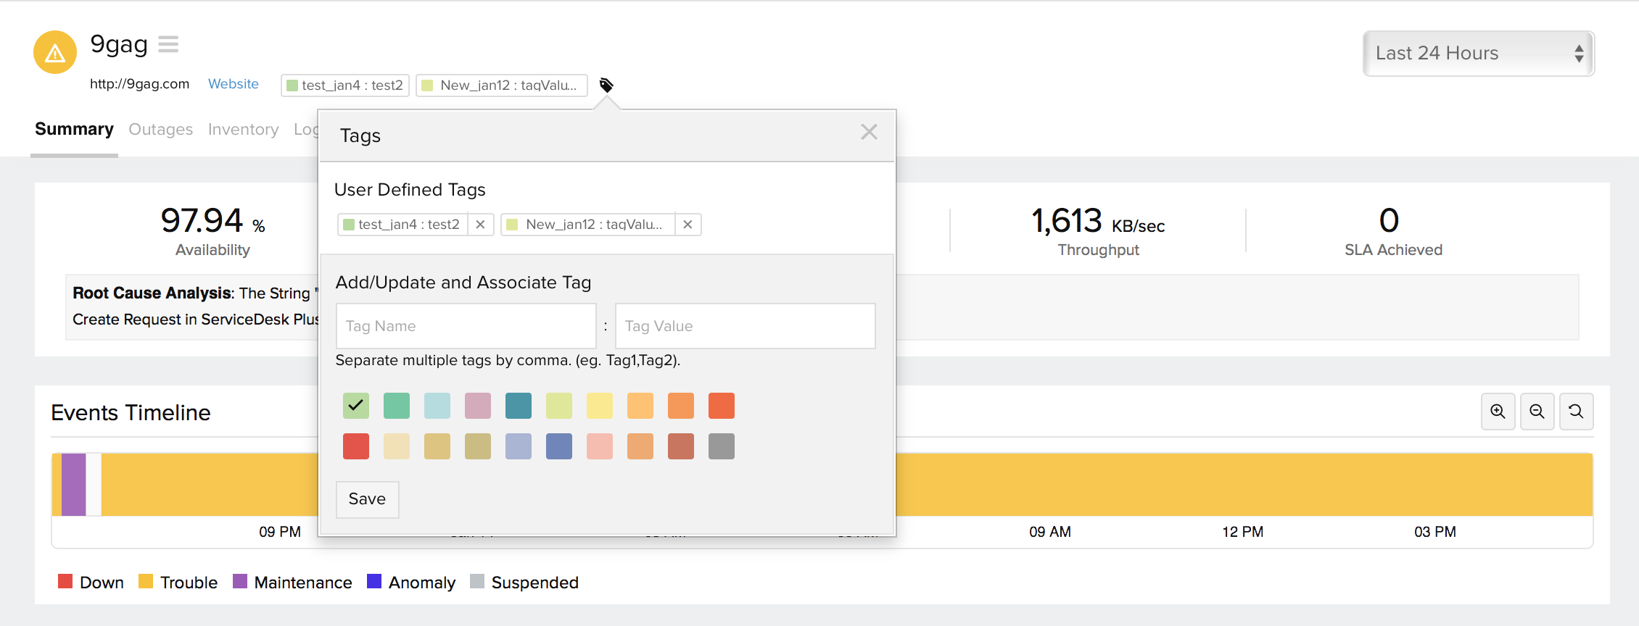Toggle the Down legend item
This screenshot has width=1639, height=626.
tap(91, 583)
